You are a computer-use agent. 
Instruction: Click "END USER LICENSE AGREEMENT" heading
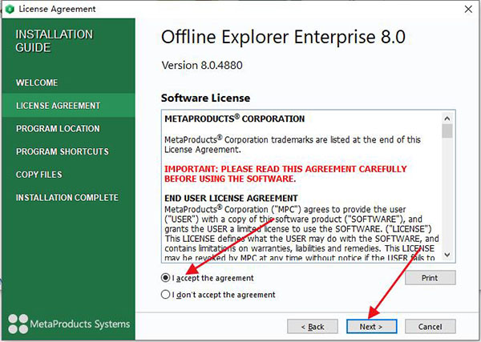(231, 198)
